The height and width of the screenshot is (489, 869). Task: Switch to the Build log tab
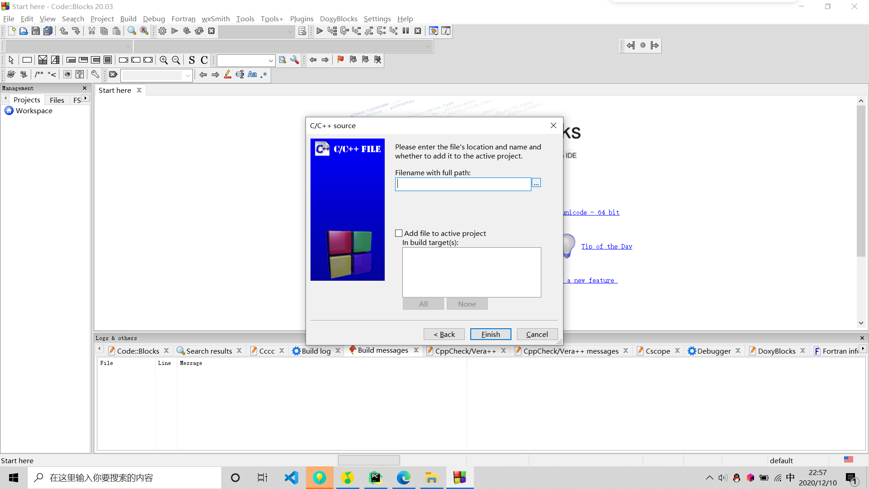[x=316, y=351]
